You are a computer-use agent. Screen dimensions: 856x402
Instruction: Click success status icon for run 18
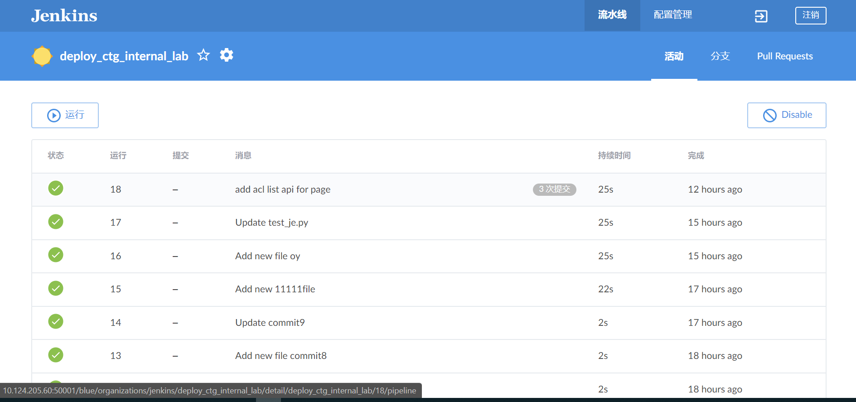point(56,188)
